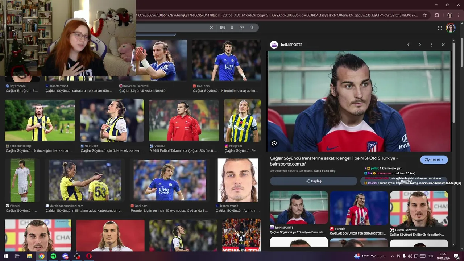Viewport: 464px width, 261px height.
Task: Open the related Fanatik FENERBAHÇE'DE image
Action: (359, 208)
